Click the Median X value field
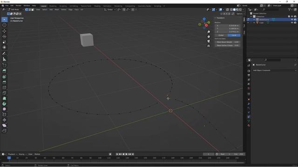Viewport: 298px width, 167px height. (228, 26)
